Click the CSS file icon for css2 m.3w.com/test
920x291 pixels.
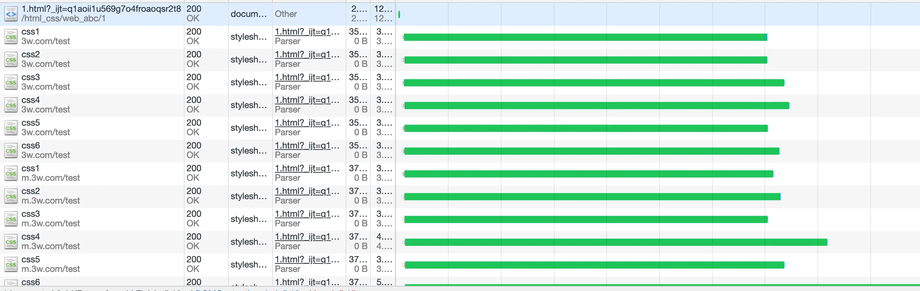point(11,196)
